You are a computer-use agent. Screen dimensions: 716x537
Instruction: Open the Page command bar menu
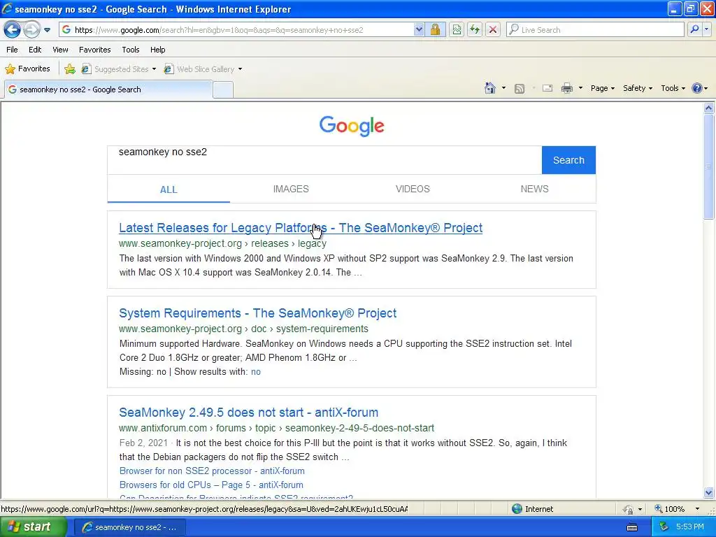(602, 88)
